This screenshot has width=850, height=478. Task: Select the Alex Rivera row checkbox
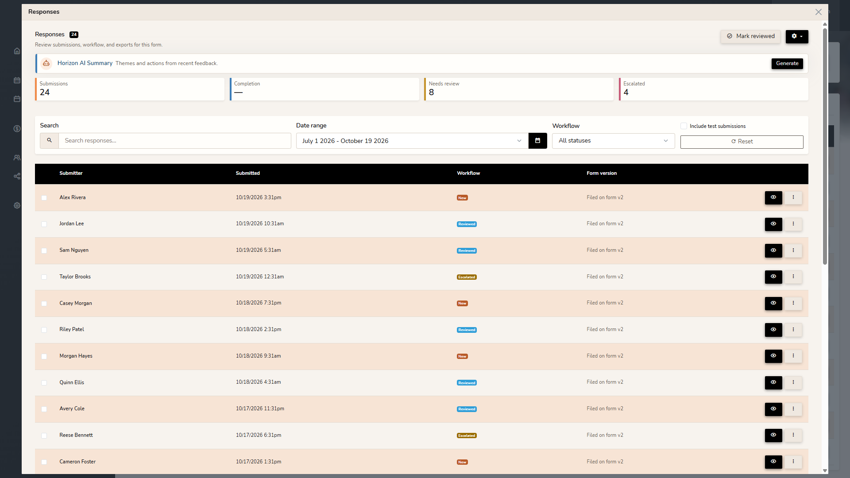pos(44,198)
